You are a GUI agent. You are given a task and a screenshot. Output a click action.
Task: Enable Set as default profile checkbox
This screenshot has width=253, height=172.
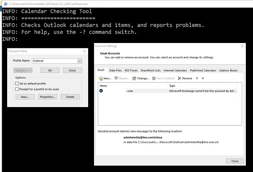17,83
